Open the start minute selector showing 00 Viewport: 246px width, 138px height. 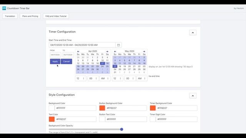93,79
